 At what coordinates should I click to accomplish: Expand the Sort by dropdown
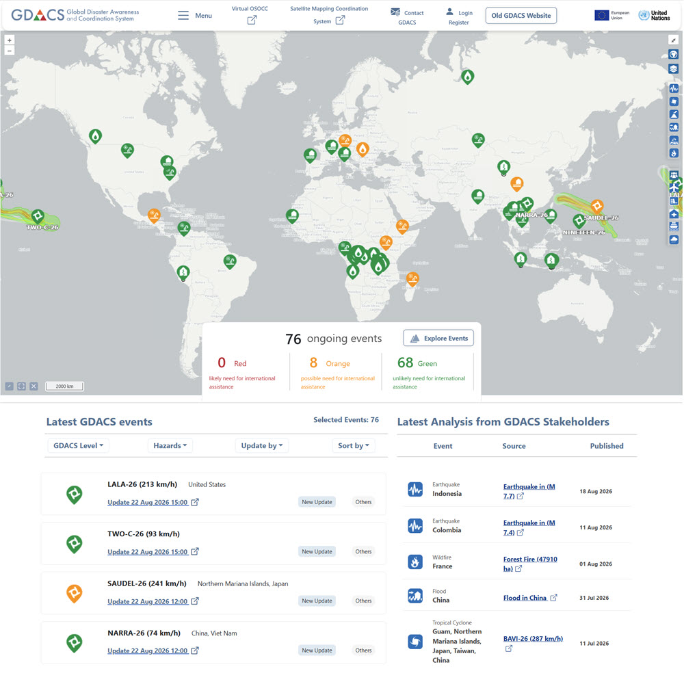point(354,445)
